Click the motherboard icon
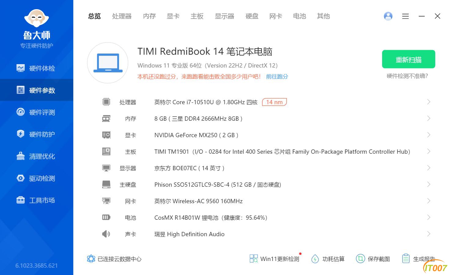Viewport: 449px width, 275px height. tap(106, 151)
